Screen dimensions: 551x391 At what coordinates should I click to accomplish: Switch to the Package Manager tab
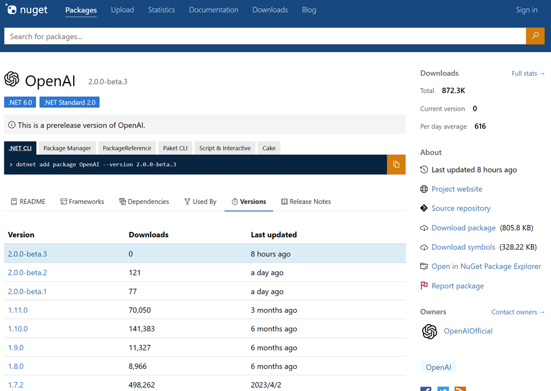(67, 148)
